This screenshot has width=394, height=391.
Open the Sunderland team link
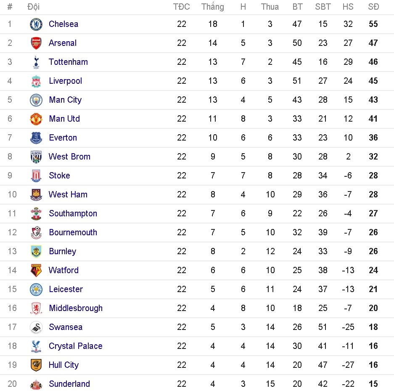pos(69,384)
